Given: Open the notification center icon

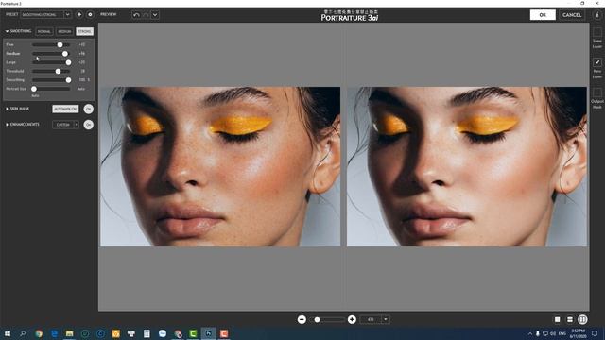Looking at the screenshot, I should tap(595, 333).
